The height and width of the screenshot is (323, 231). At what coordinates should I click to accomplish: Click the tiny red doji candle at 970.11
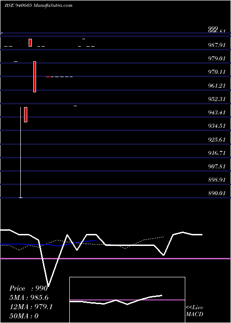48,77
